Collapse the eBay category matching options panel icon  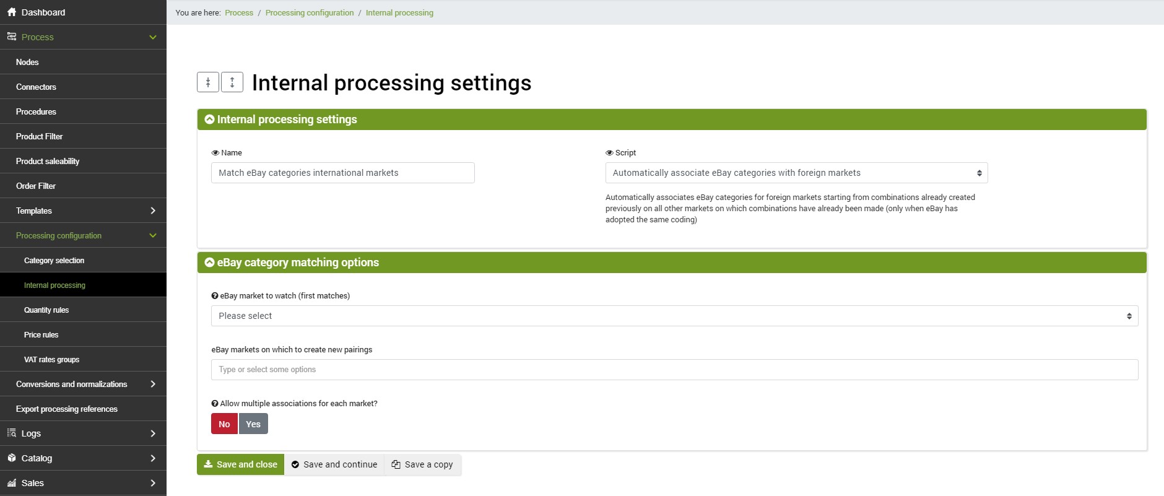point(210,263)
